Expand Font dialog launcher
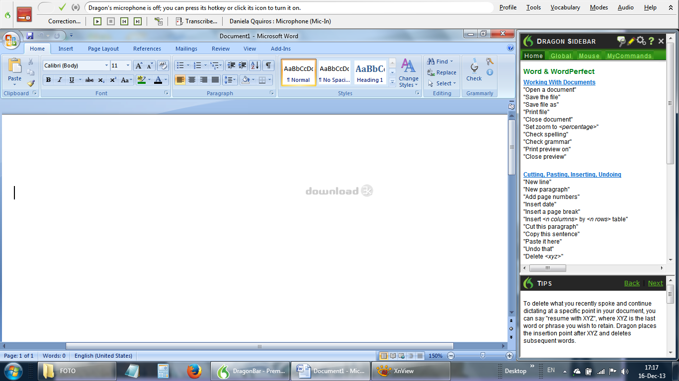 (167, 93)
